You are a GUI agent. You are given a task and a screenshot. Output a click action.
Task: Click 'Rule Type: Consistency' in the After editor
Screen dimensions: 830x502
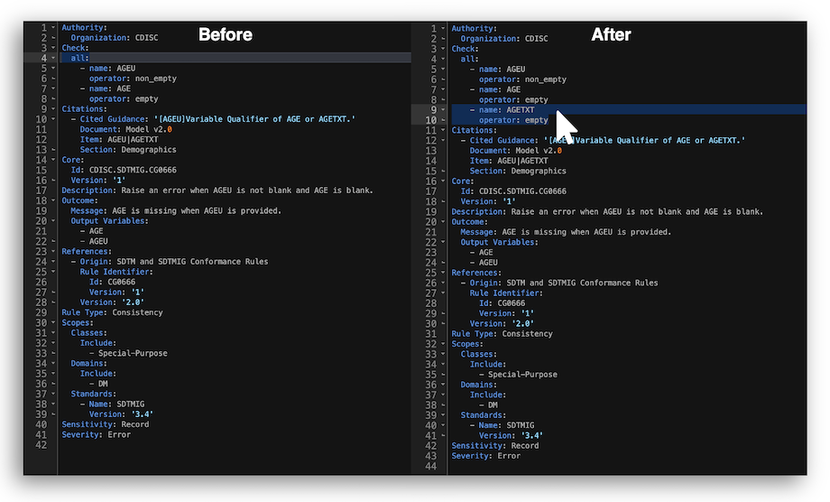[x=503, y=333]
